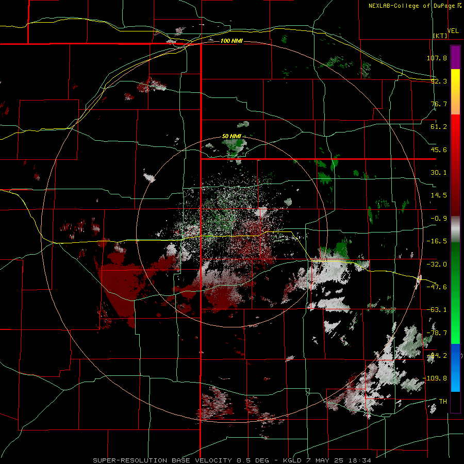This screenshot has width=464, height=464.
Task: Select the 30.1 legend value
Action: 439,173
